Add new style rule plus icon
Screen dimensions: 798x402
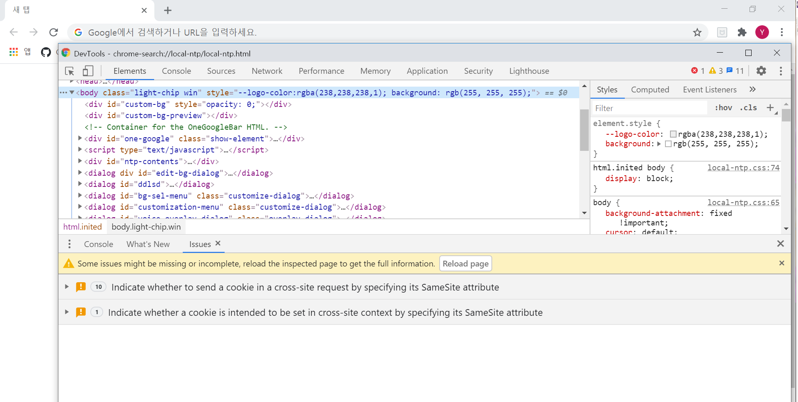tap(770, 108)
